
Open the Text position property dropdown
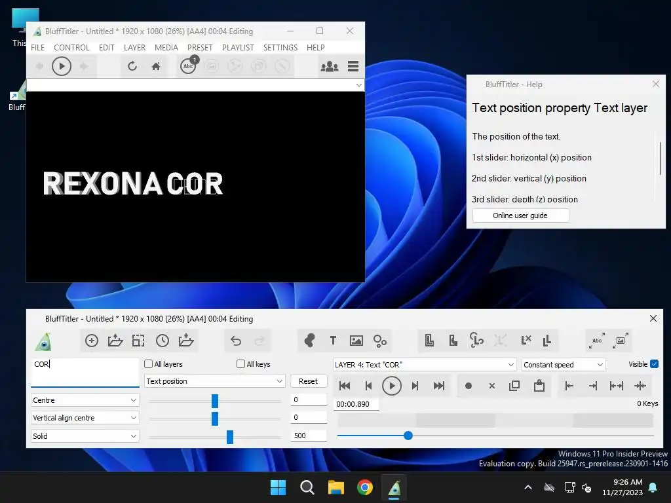point(215,381)
